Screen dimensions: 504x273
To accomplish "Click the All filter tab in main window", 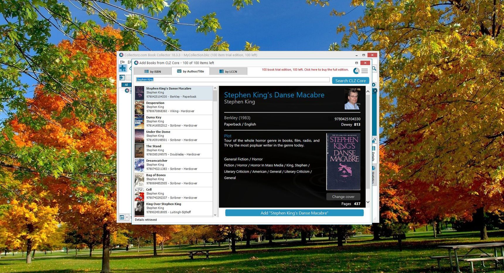I will [x=126, y=85].
